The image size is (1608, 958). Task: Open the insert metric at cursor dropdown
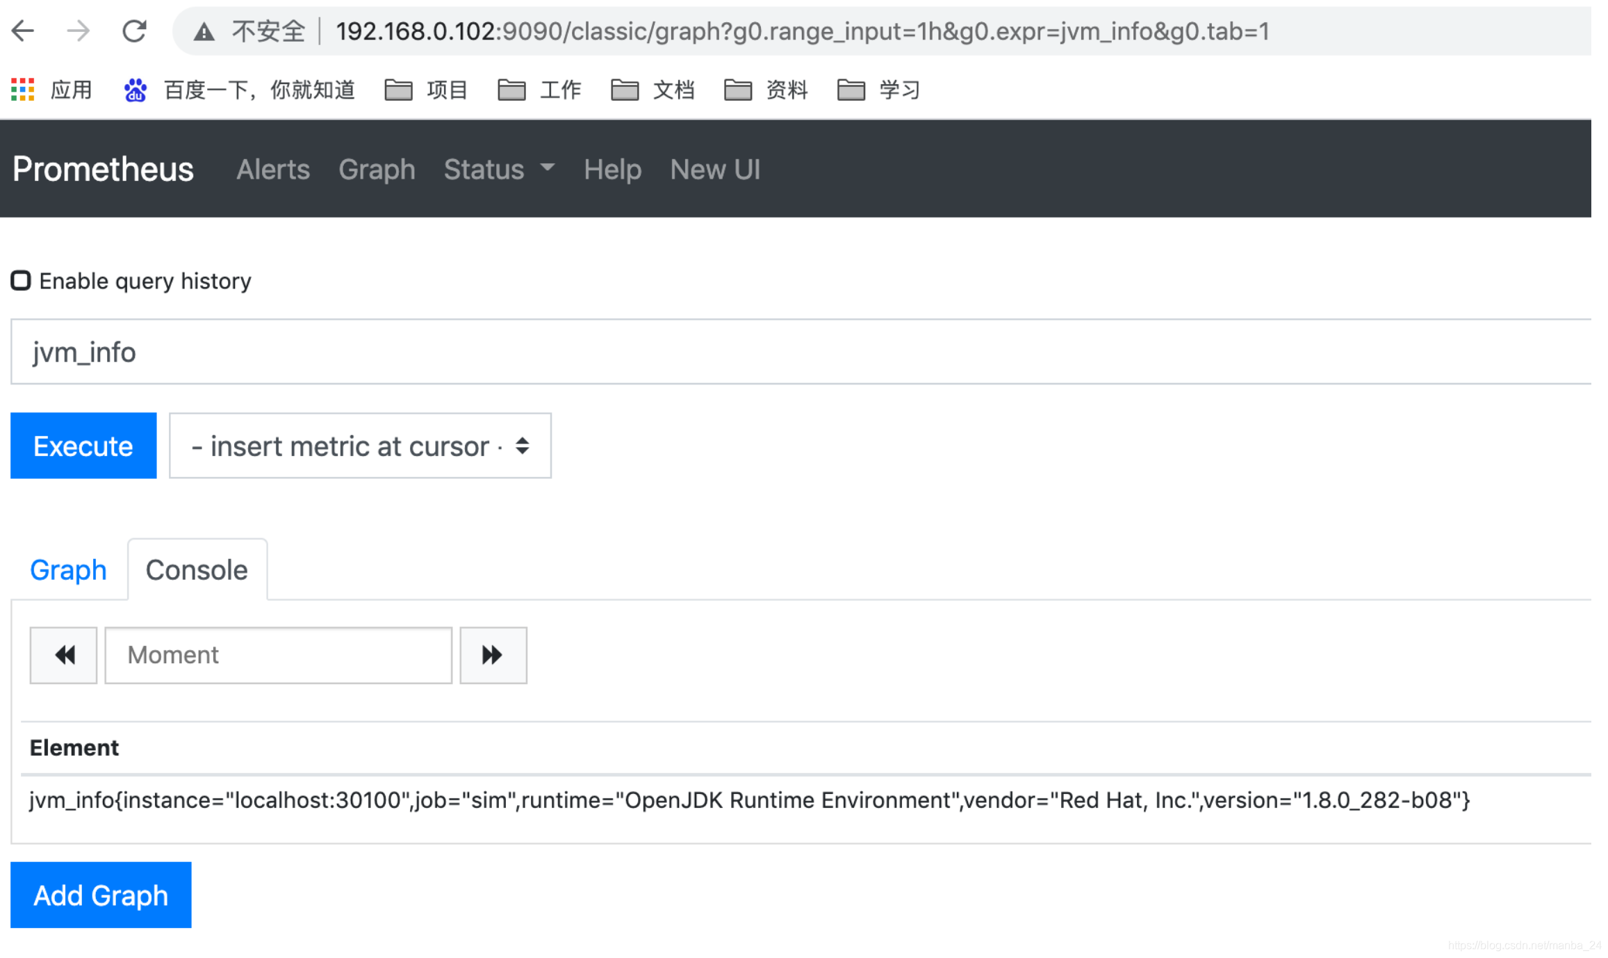point(360,446)
